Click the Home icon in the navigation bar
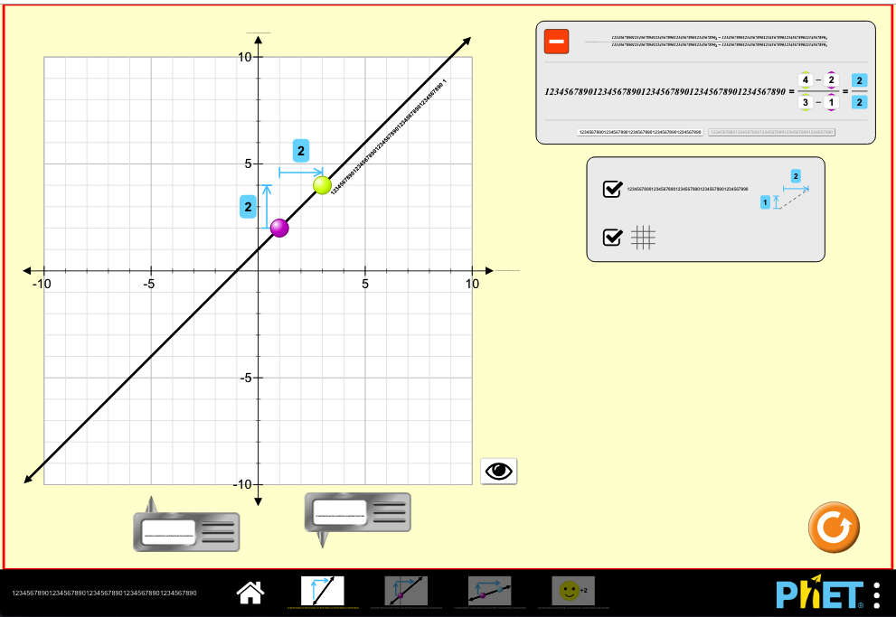896x617 pixels. click(250, 593)
